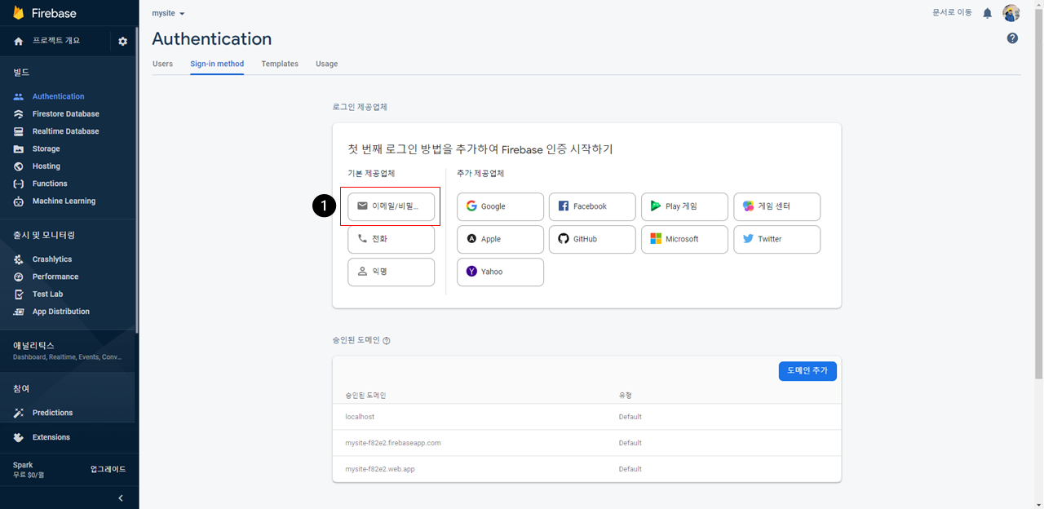Open the user account avatar
1044x509 pixels.
click(x=1011, y=13)
